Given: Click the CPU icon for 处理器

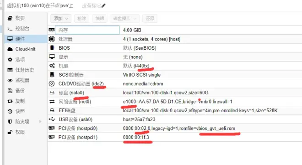Looking at the screenshot, I should point(52,39).
